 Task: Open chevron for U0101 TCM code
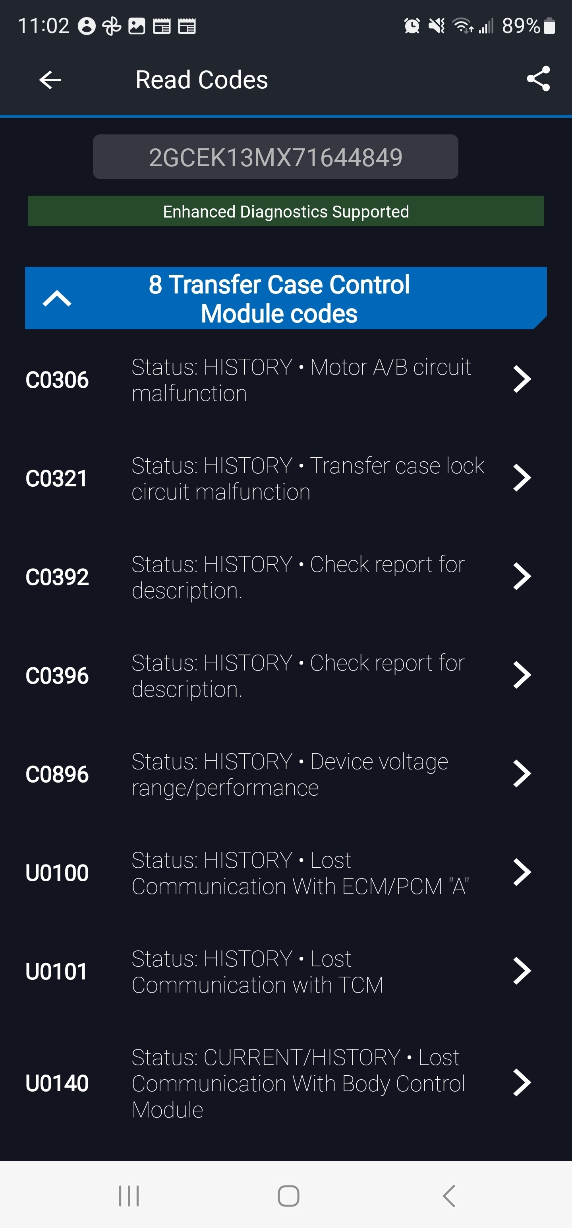tap(522, 972)
